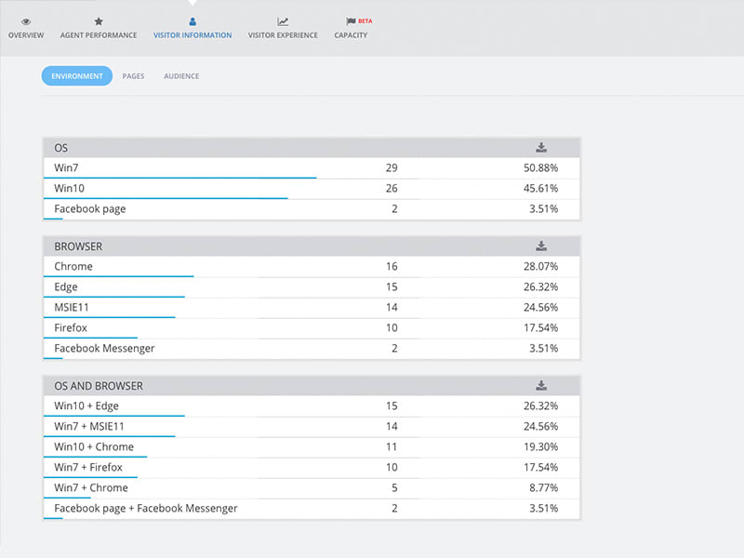Download the OS and Browser table

pyautogui.click(x=541, y=385)
